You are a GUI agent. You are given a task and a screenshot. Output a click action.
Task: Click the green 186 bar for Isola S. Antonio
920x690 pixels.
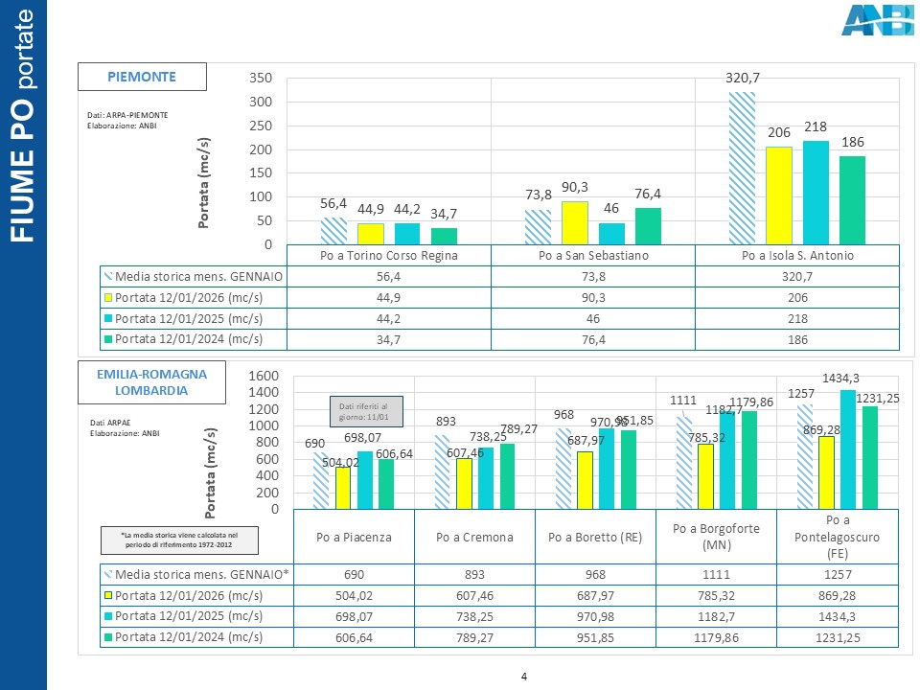coord(852,200)
